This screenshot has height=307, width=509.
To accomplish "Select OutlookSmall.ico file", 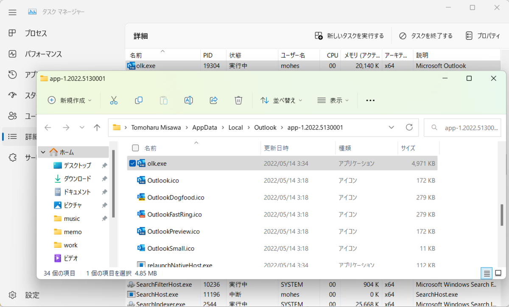I will tap(282, 248).
